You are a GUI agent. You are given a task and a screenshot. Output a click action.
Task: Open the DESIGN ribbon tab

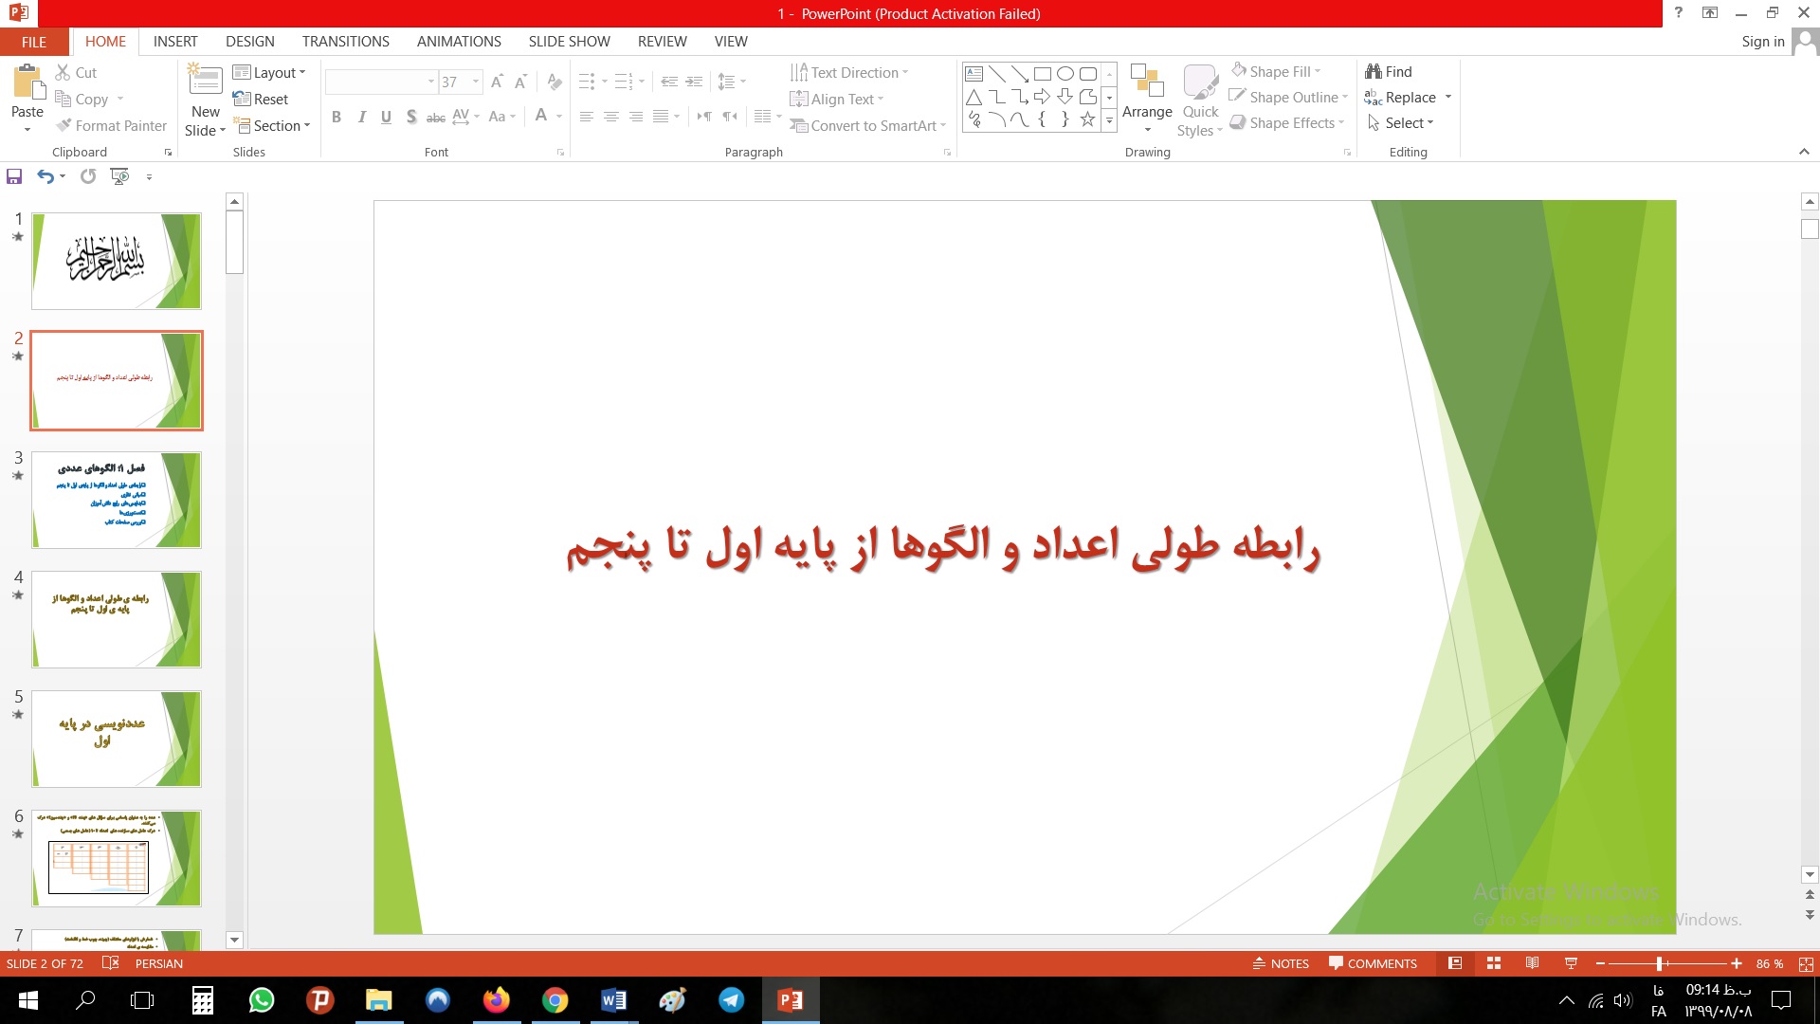(249, 42)
